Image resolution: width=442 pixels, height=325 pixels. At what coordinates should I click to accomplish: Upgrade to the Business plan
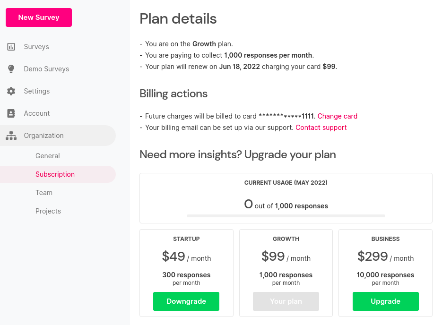386,301
